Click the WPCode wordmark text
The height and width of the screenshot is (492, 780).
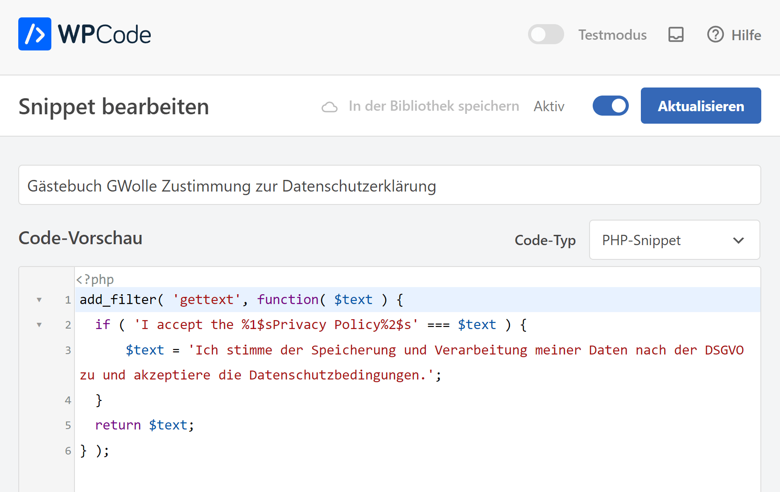tap(105, 34)
